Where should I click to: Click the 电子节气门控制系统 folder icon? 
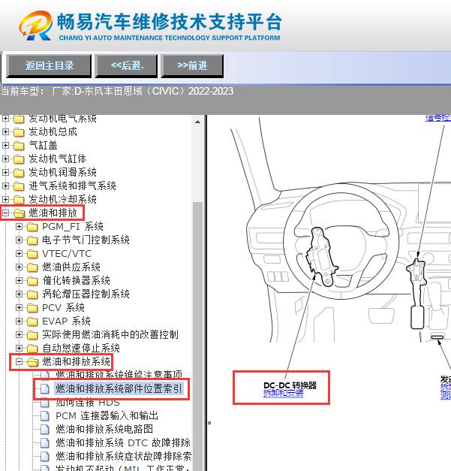click(32, 240)
